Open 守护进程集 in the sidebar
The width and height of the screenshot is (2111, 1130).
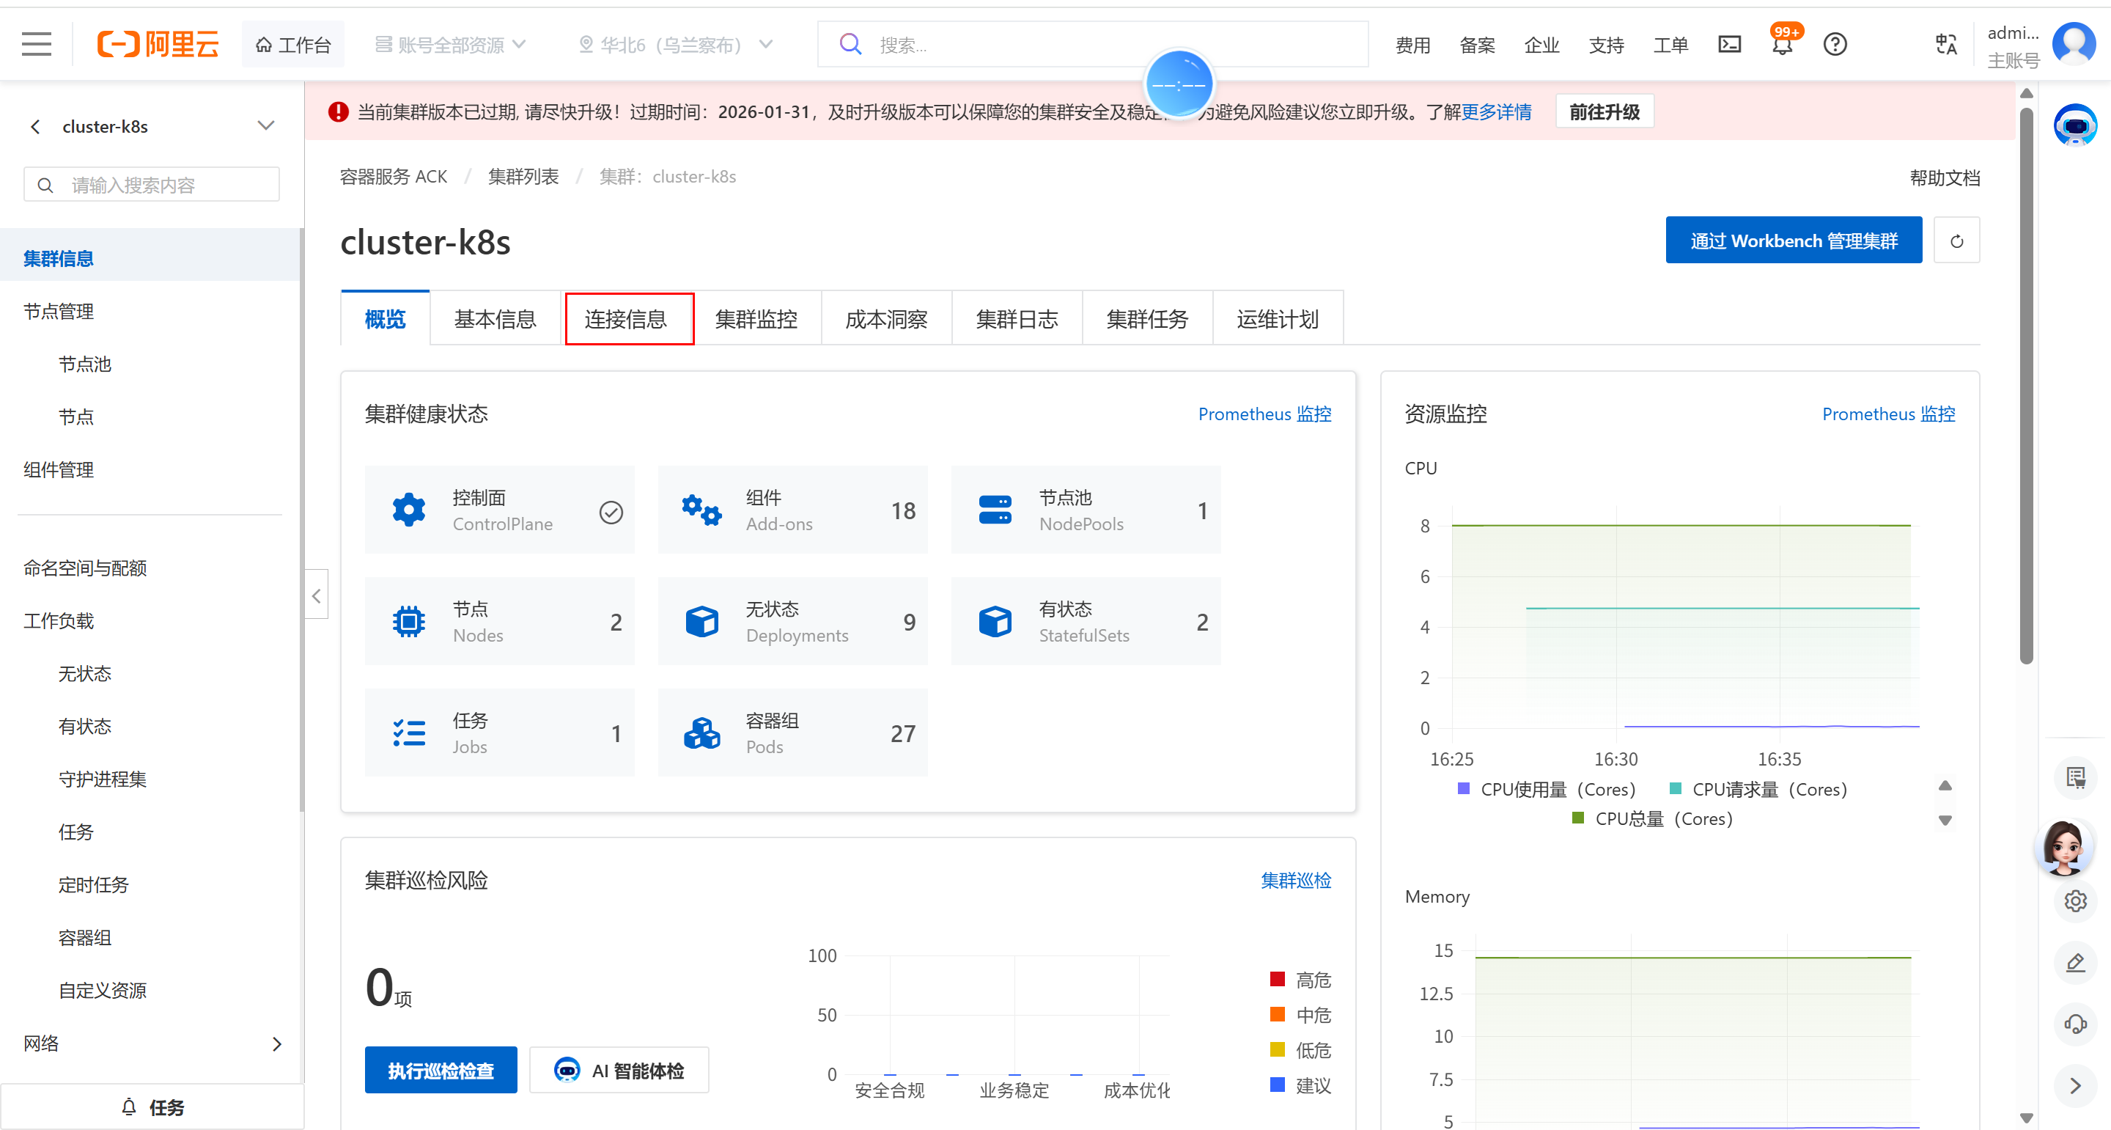click(103, 779)
